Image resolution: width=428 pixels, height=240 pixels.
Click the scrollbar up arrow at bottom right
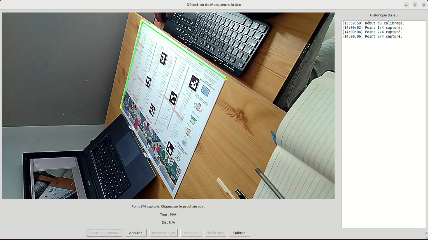pyautogui.click(x=426, y=233)
